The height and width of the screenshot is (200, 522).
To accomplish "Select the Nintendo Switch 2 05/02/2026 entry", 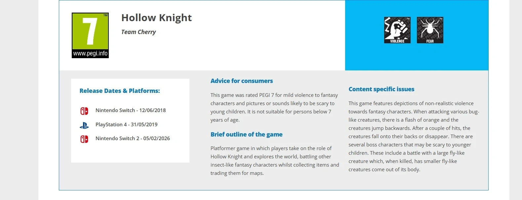I will 133,139.
